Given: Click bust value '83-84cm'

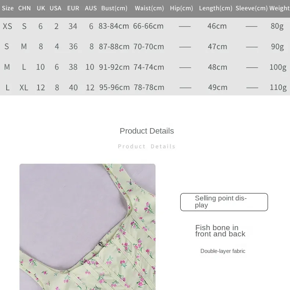Looking at the screenshot, I should point(114,26).
